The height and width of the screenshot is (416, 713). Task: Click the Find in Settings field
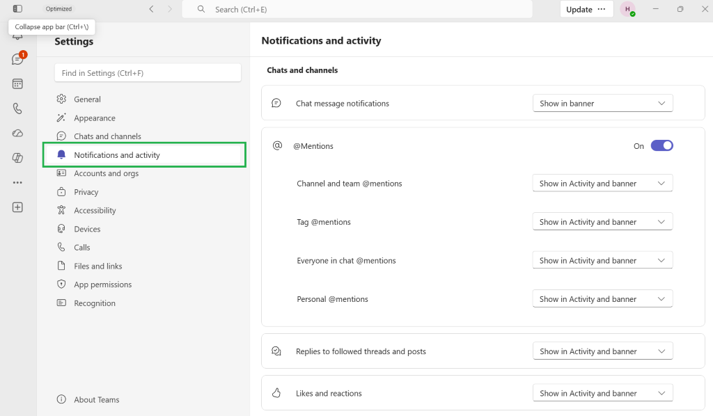[x=148, y=72]
